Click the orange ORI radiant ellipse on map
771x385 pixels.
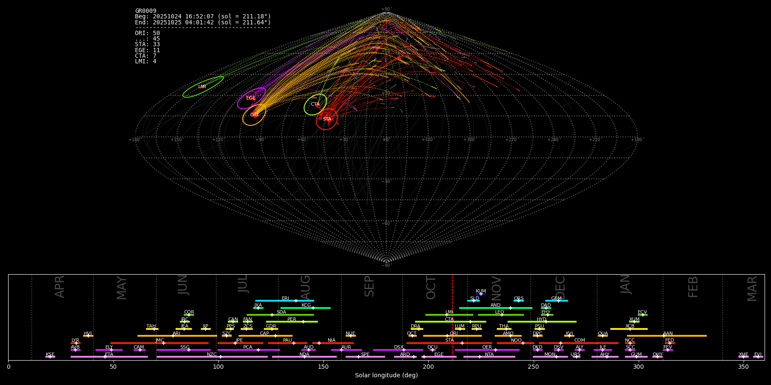254,115
